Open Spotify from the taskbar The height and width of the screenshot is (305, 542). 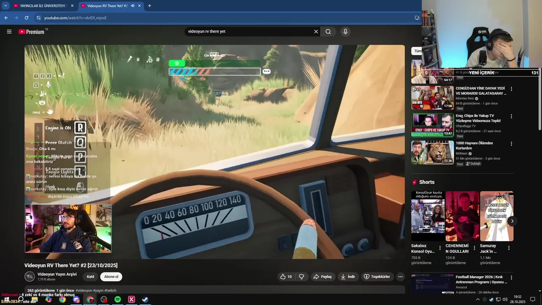tap(118, 299)
